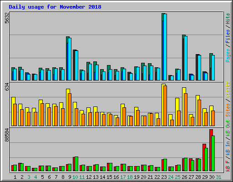Click the kB axis value 88584
Viewport: 233px width, 182px height.
point(7,135)
